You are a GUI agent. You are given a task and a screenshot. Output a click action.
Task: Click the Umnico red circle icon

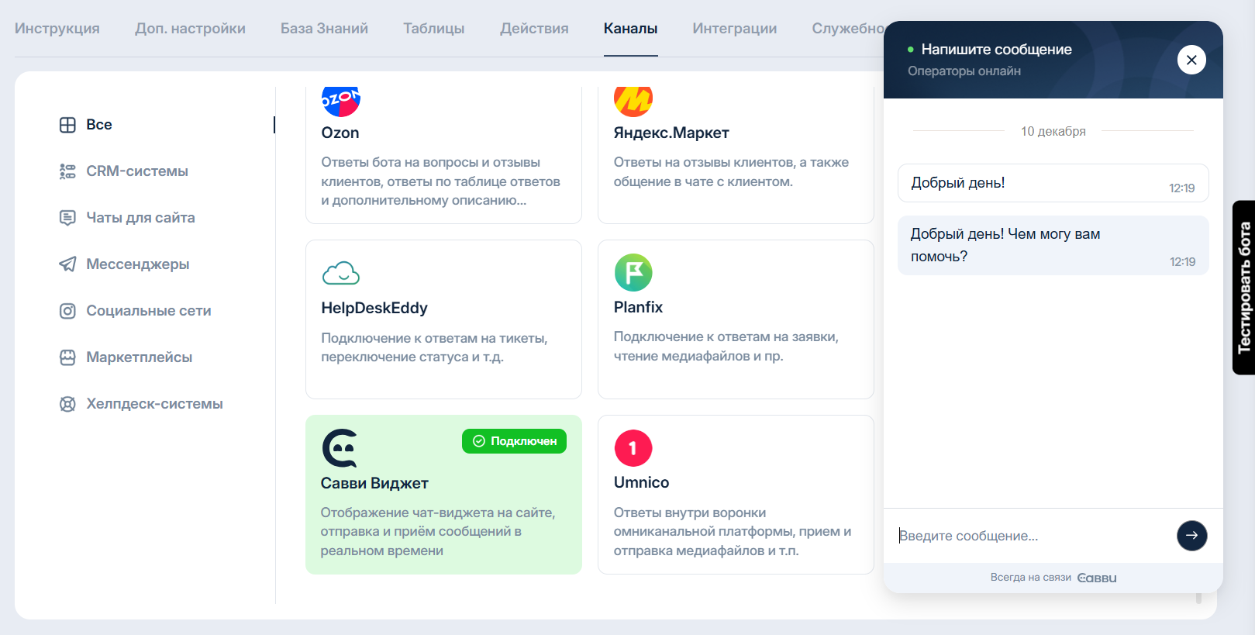click(x=633, y=448)
